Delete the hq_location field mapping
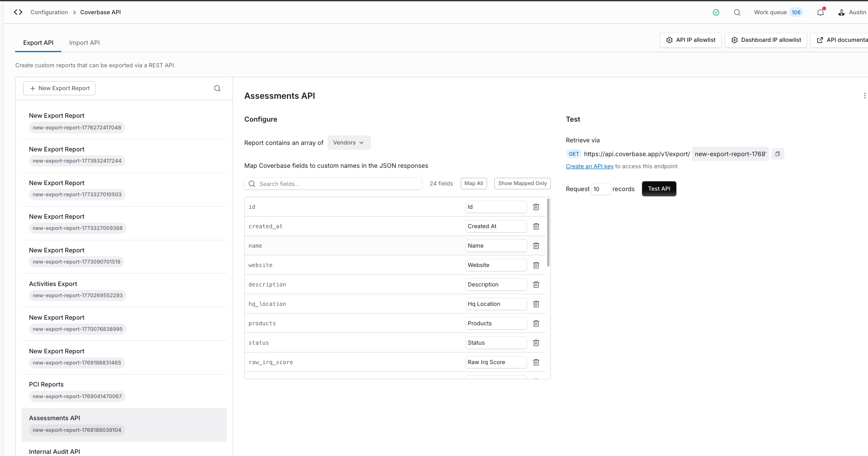The height and width of the screenshot is (456, 868). pos(536,304)
